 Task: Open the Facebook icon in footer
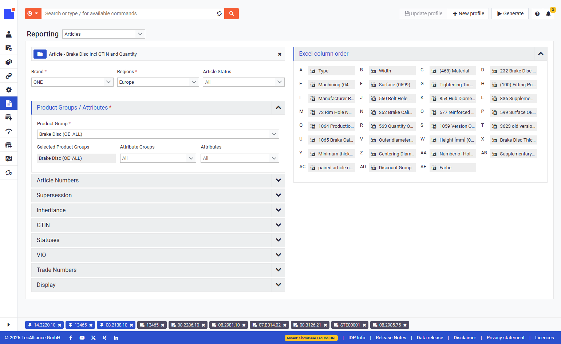click(x=71, y=338)
